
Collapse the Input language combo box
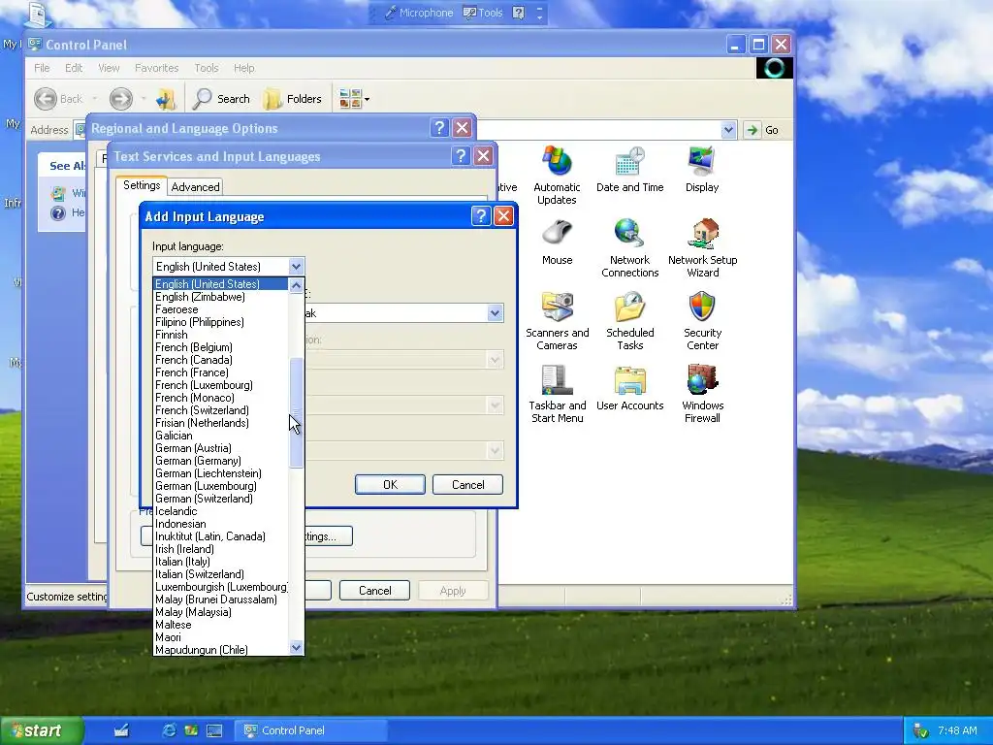pyautogui.click(x=296, y=266)
